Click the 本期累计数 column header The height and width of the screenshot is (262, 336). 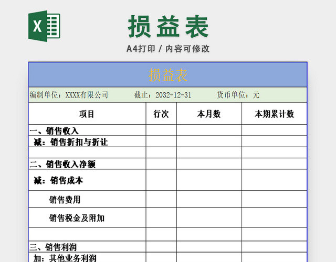274,114
